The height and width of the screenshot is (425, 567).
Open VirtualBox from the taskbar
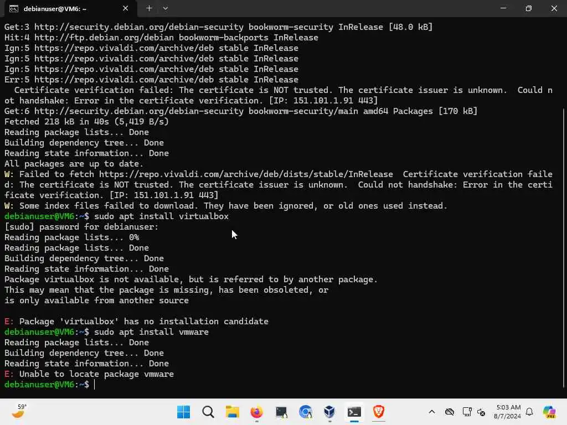[329, 412]
